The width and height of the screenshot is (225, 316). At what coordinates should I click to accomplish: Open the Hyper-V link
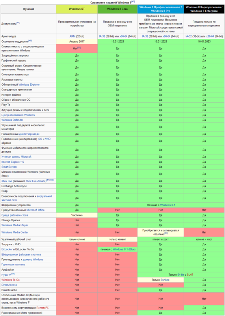(x=6, y=275)
